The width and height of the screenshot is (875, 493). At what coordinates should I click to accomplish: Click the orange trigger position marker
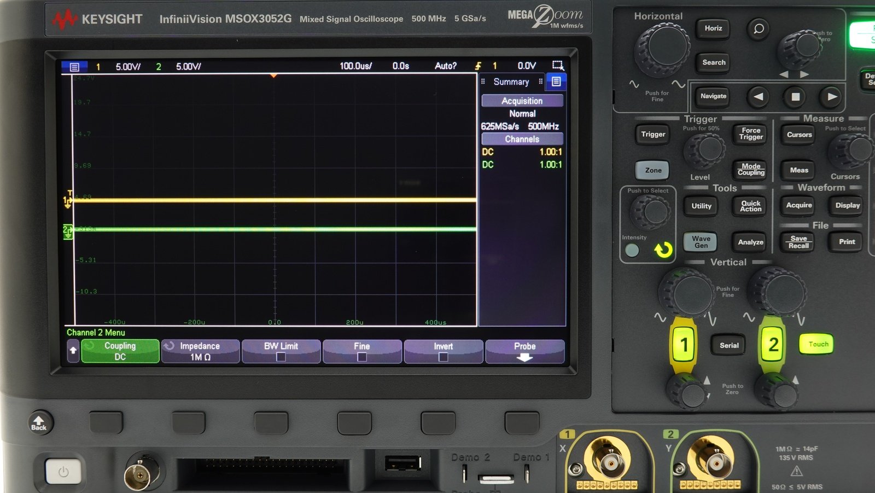click(274, 76)
